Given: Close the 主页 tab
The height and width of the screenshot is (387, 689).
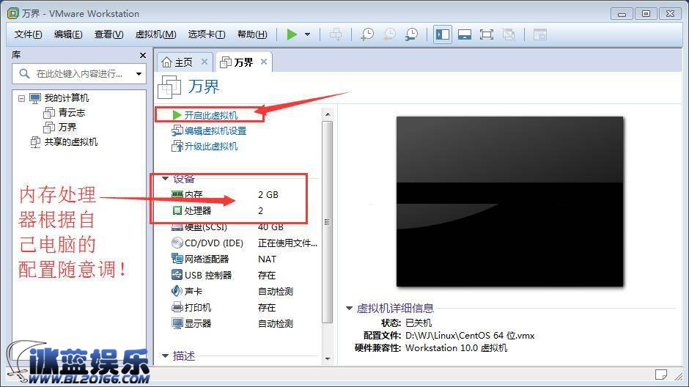Looking at the screenshot, I should (x=205, y=62).
